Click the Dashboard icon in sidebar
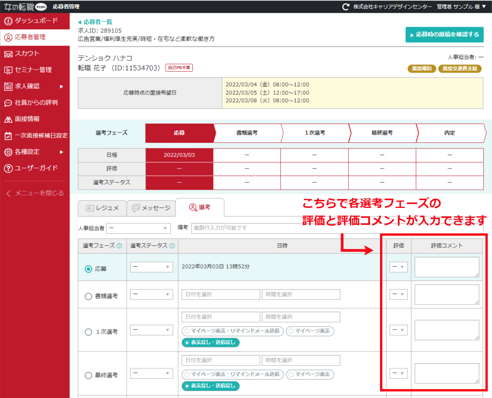This screenshot has height=398, width=492. [8, 21]
